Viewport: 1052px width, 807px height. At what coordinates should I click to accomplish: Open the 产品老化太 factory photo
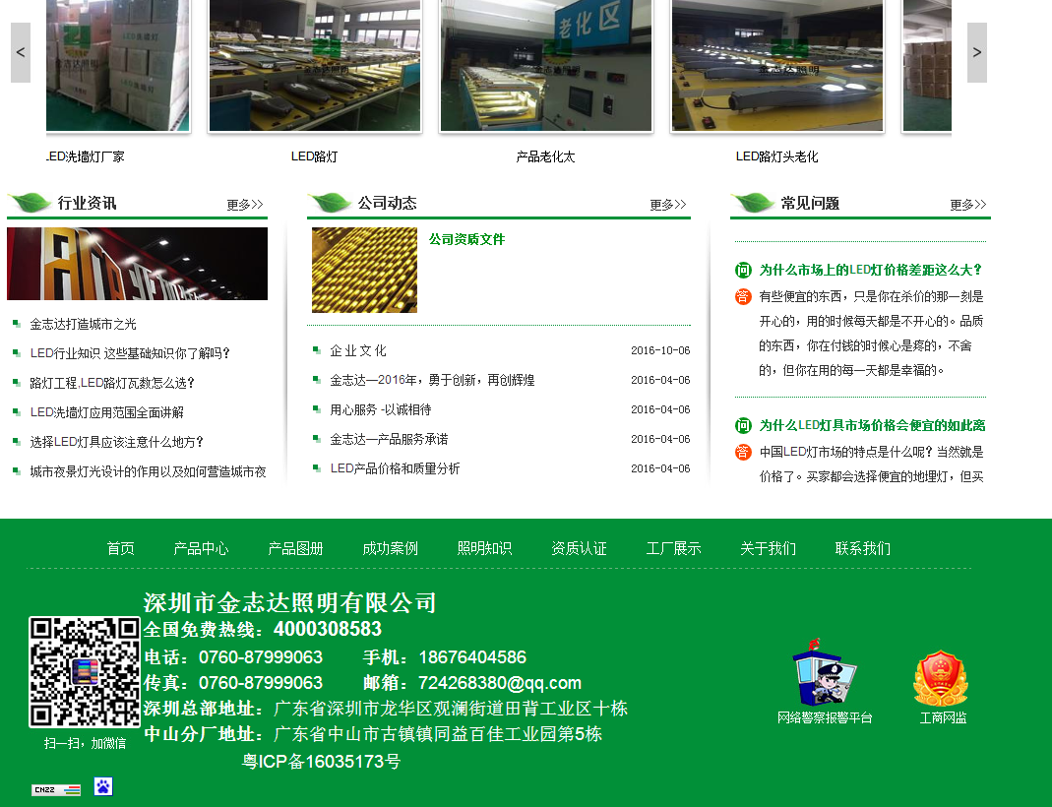pos(545,65)
